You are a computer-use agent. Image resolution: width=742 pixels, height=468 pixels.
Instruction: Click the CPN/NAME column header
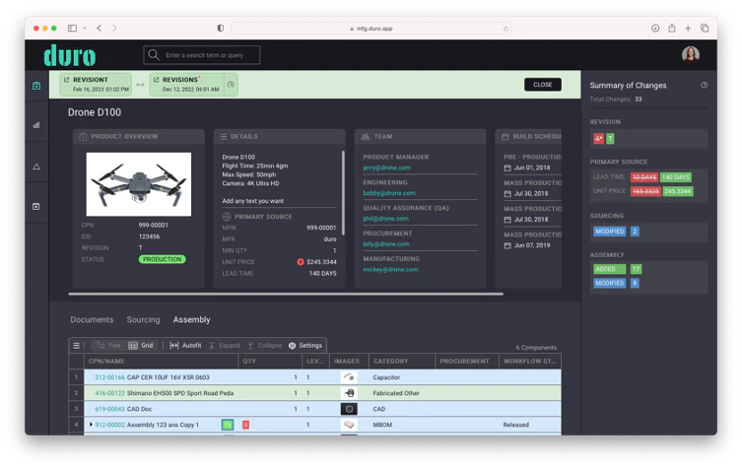click(x=161, y=361)
